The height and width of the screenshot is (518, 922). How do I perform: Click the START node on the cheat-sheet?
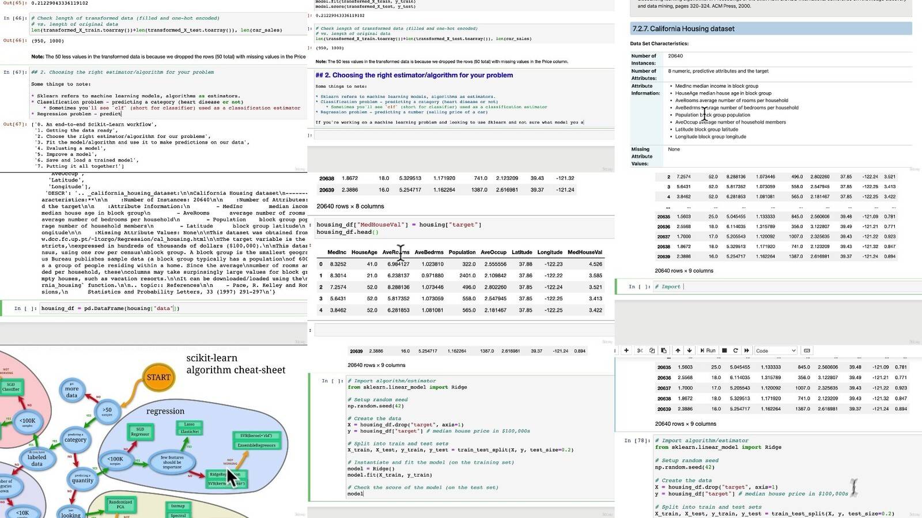pyautogui.click(x=158, y=377)
